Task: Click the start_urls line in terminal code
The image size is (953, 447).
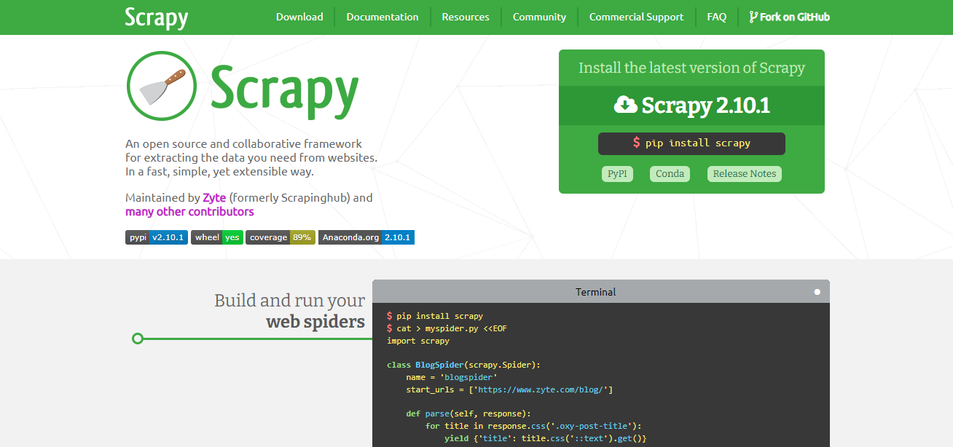Action: [x=509, y=389]
